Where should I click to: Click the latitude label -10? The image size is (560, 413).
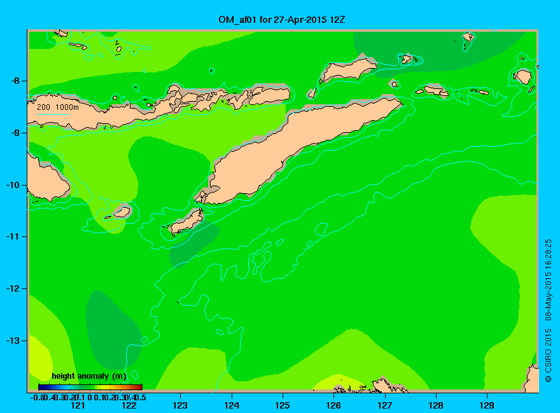click(x=13, y=185)
